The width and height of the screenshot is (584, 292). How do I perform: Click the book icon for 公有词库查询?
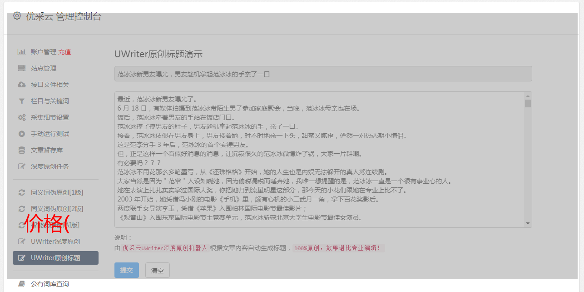point(21,284)
